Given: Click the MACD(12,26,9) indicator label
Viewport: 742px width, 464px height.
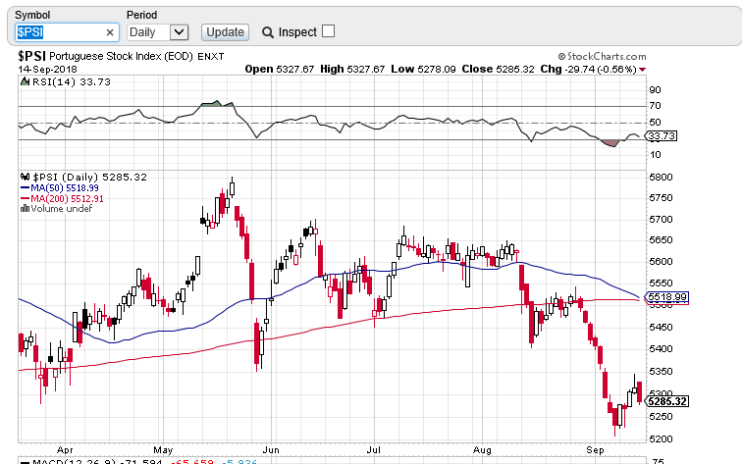Looking at the screenshot, I should point(74,462).
